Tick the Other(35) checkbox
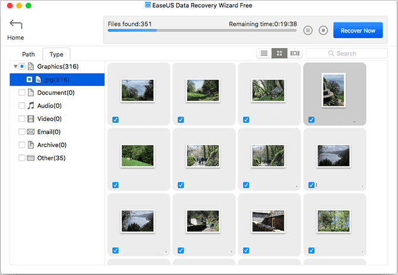Viewport: 398px width, 275px height. coord(22,158)
